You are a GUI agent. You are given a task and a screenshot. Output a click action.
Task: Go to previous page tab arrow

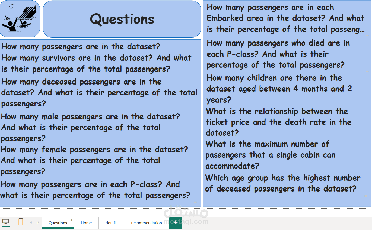pos(31,222)
